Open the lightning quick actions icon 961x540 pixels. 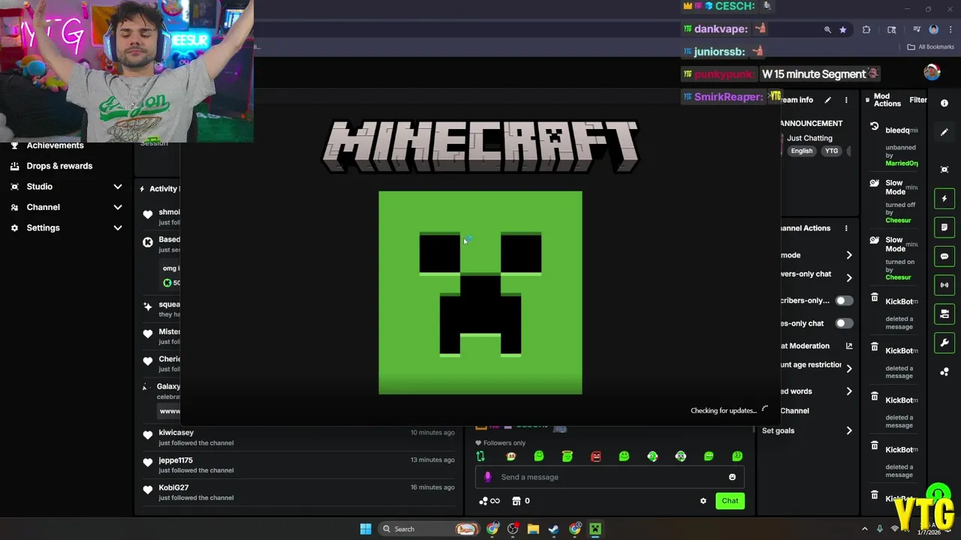tap(944, 199)
